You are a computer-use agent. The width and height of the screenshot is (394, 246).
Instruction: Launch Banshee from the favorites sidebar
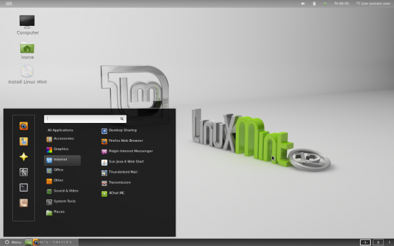(23, 141)
